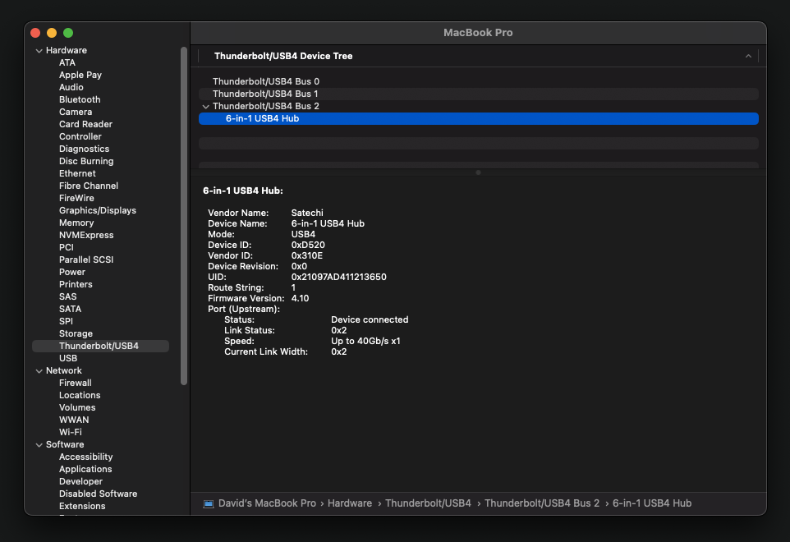Click the MacBook Pro icon in path bar
The height and width of the screenshot is (542, 790).
(x=209, y=503)
